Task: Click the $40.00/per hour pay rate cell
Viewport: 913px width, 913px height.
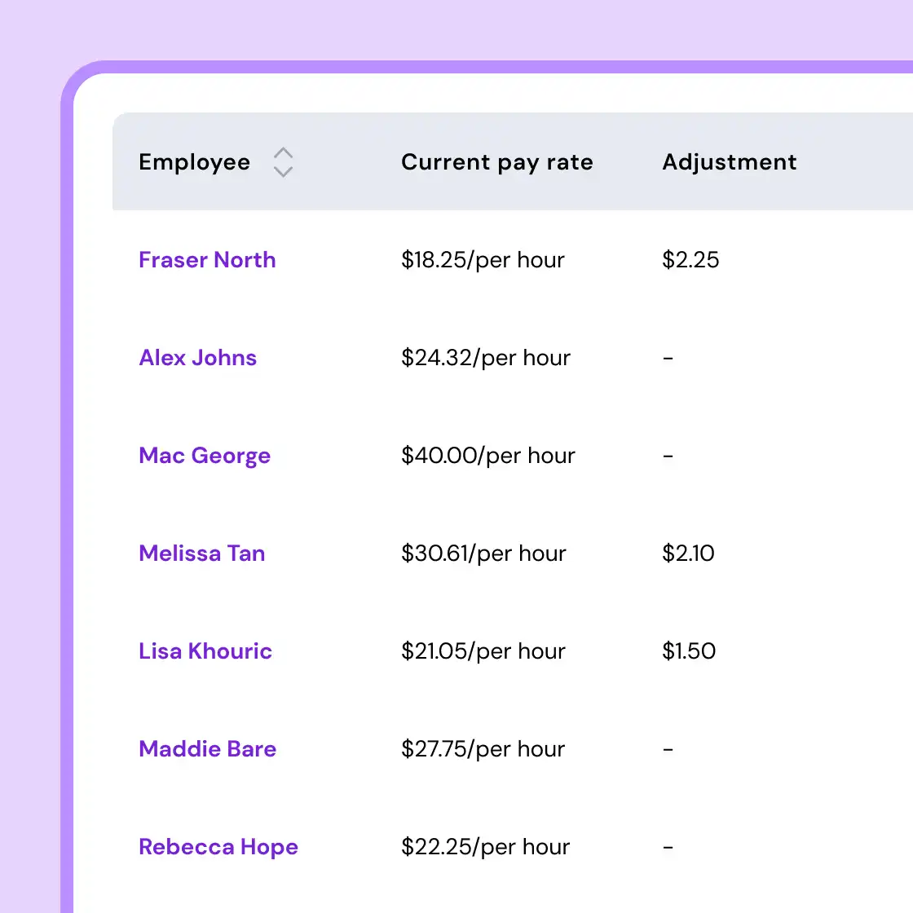Action: click(x=488, y=456)
